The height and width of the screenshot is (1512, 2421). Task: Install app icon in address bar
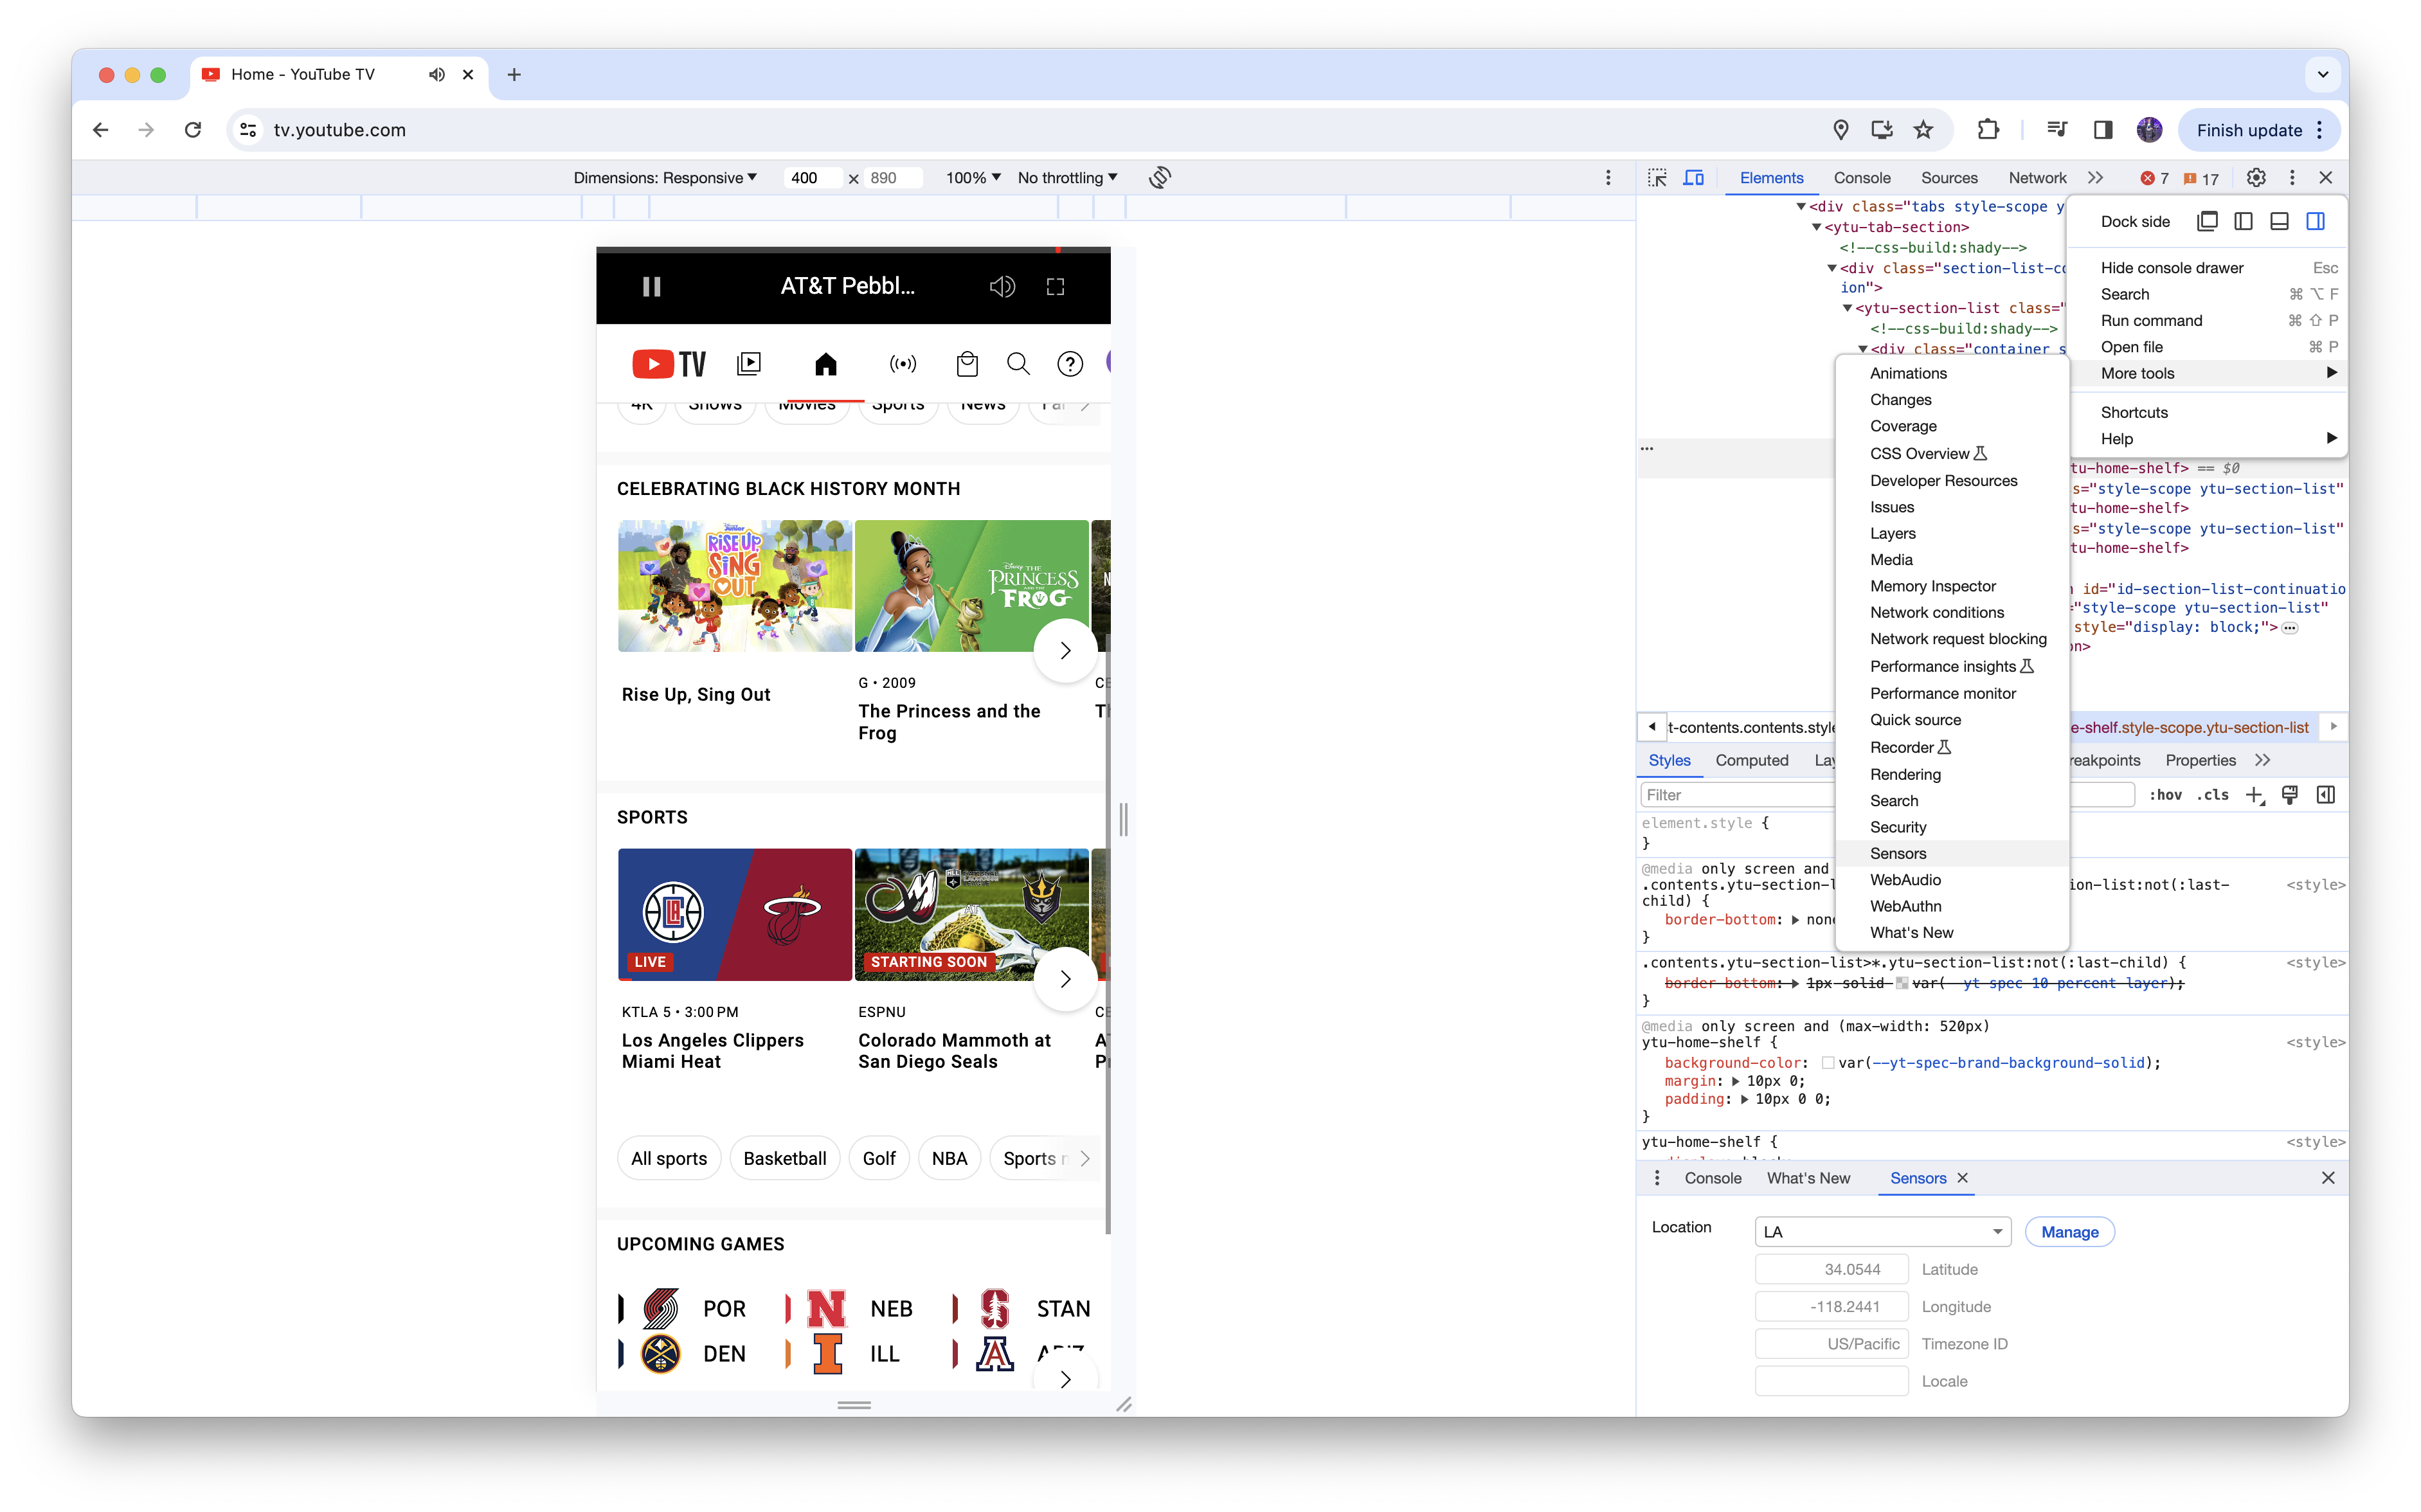[x=1881, y=130]
